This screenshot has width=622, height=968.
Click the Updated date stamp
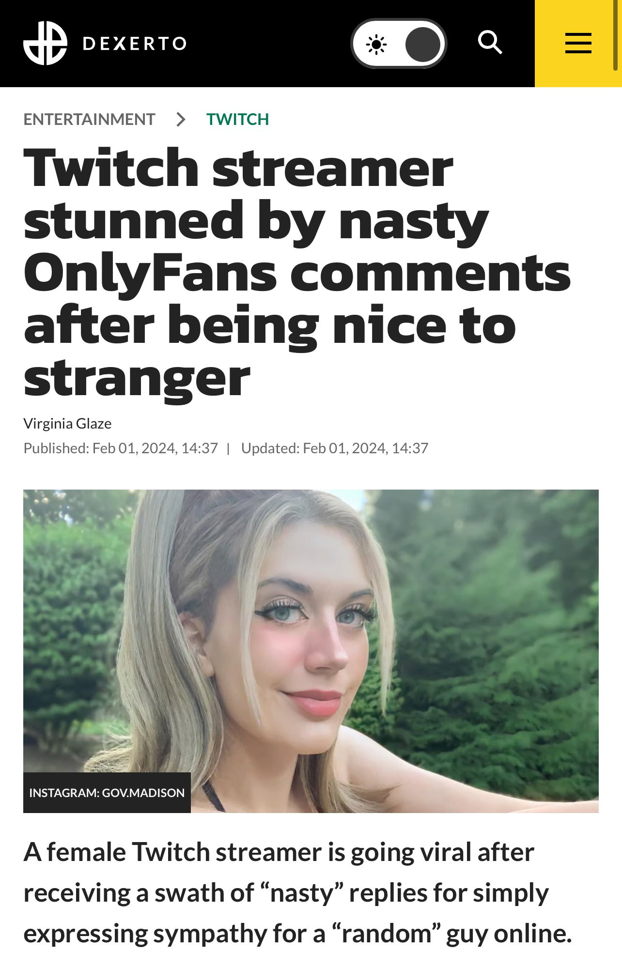[x=335, y=448]
